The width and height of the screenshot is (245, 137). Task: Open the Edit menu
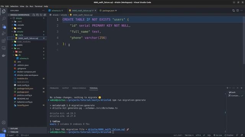7,6
